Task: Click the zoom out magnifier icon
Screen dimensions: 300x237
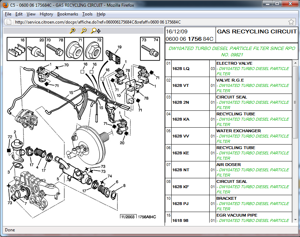Action: 84,31
